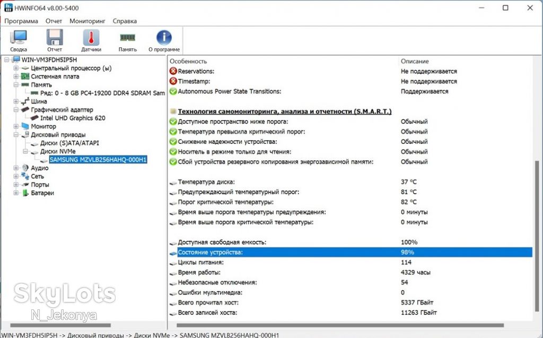The image size is (543, 338).
Task: Click the bus icon beside Шина
Action: tap(25, 101)
